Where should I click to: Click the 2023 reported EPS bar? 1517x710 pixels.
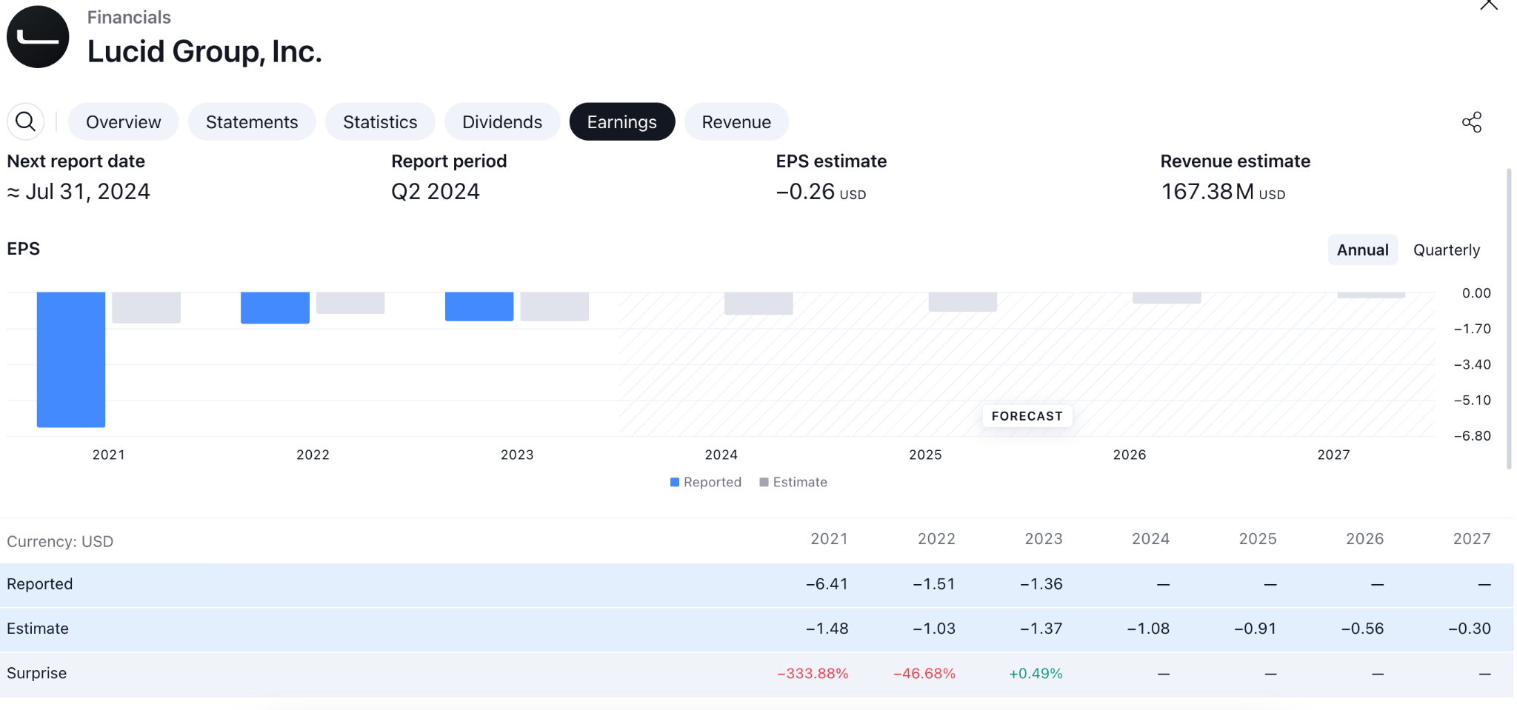[x=479, y=306]
